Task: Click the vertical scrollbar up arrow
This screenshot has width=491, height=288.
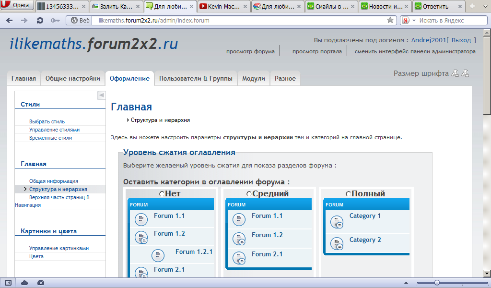Action: (x=487, y=32)
